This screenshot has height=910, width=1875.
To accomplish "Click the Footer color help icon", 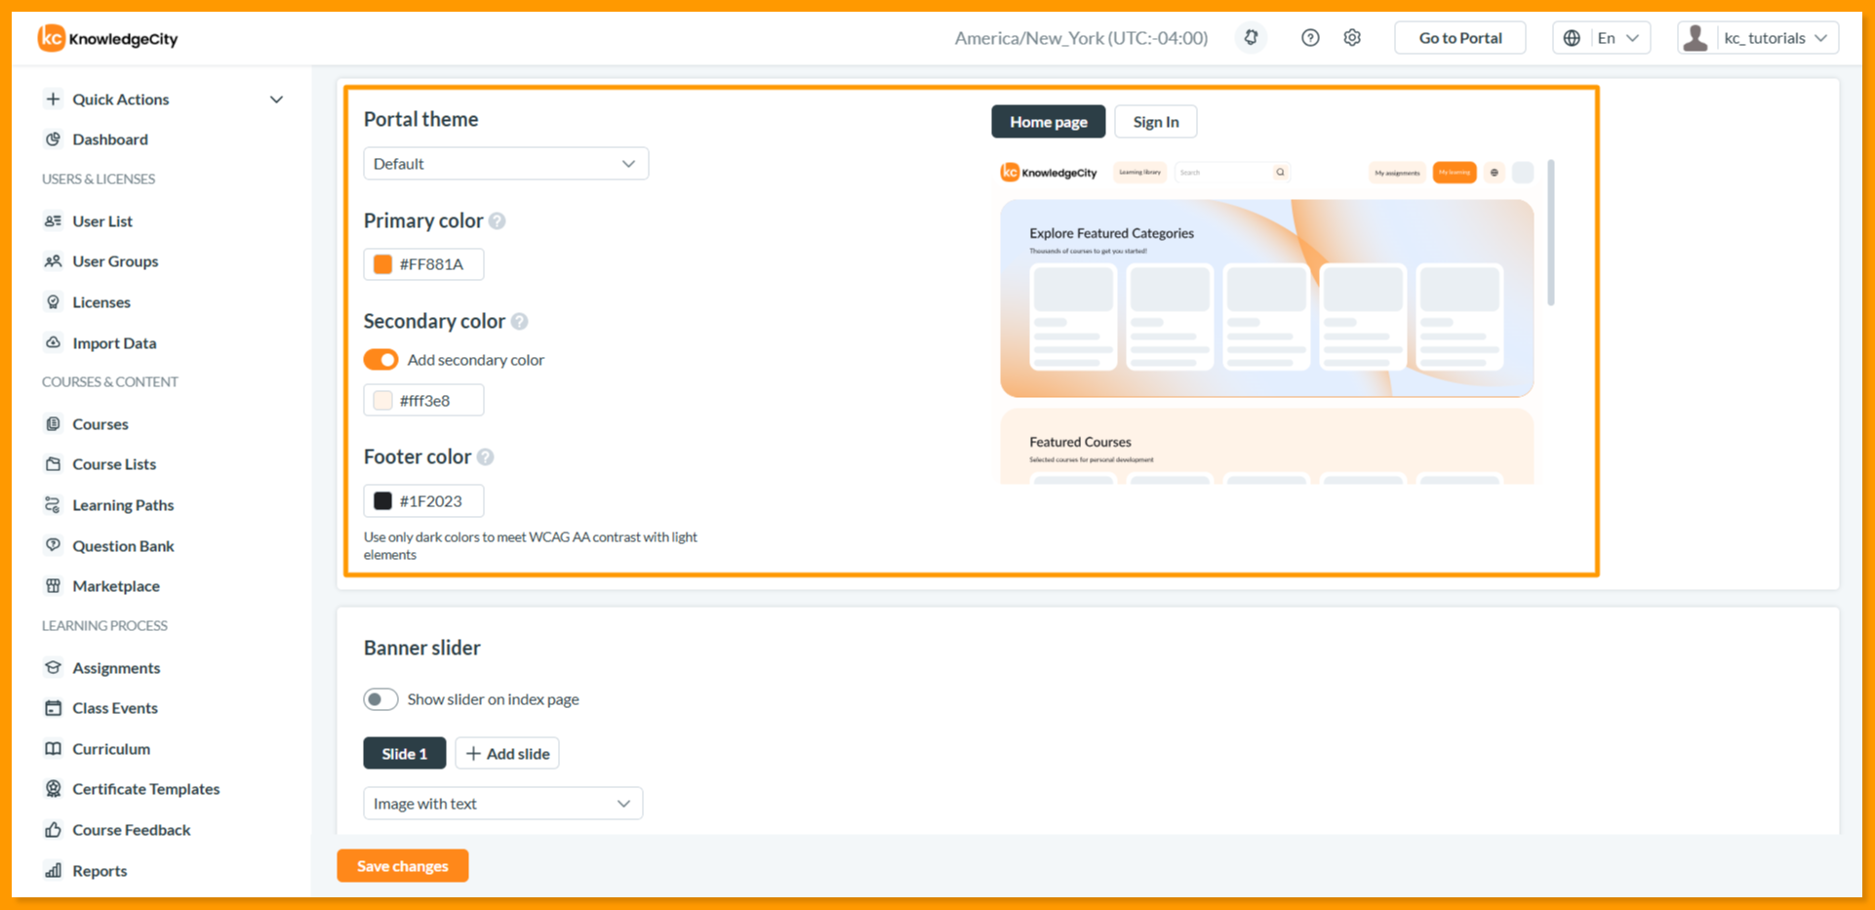I will tap(485, 457).
